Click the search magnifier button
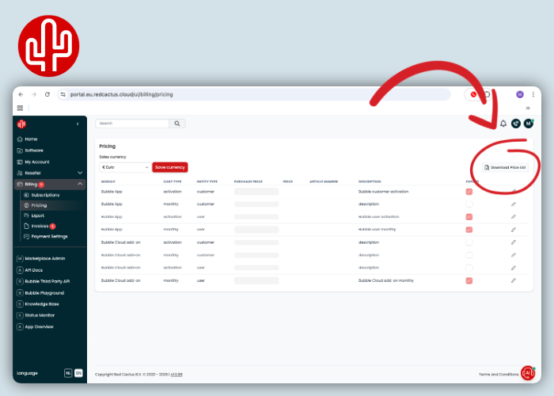Viewport: 554px width, 396px height. tap(179, 124)
